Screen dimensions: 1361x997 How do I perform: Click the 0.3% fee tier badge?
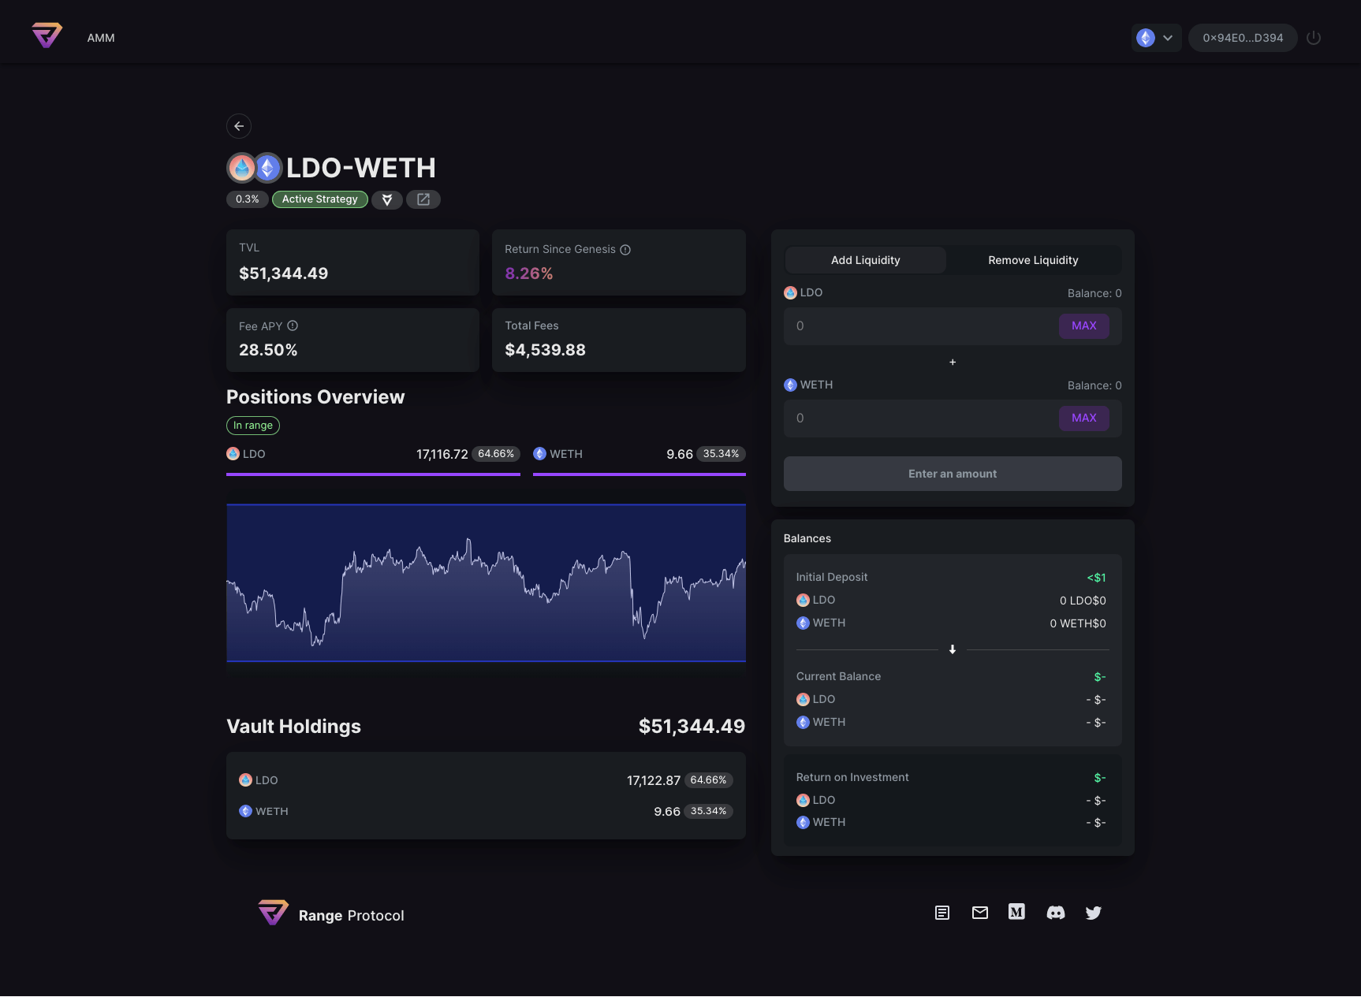248,199
